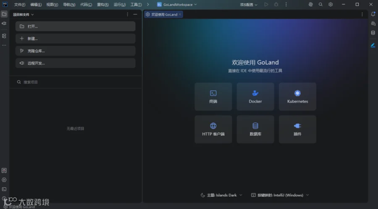Open the HTTP 客户端 card
The height and width of the screenshot is (209, 378).
[213, 129]
